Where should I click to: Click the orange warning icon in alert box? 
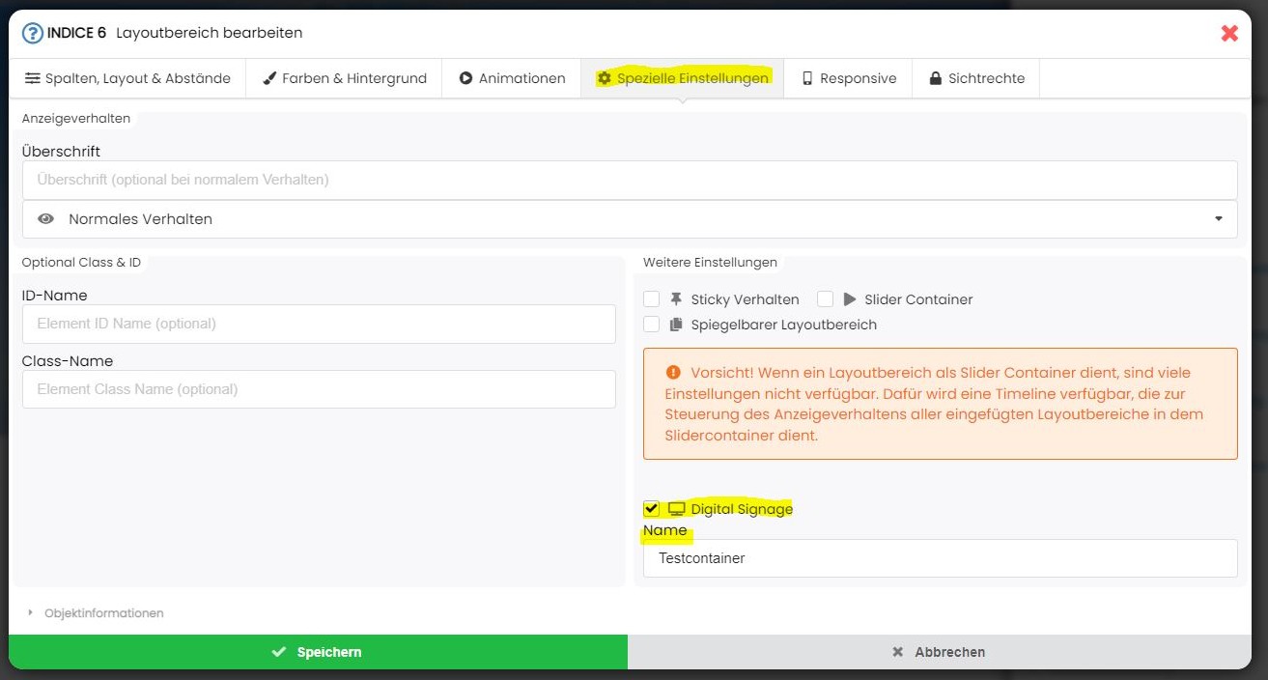click(x=673, y=372)
